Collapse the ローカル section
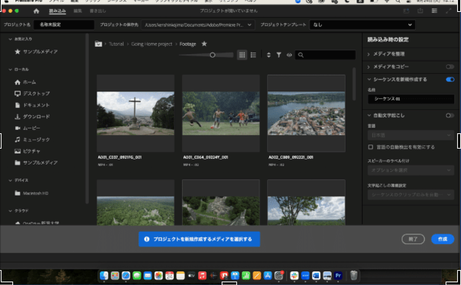This screenshot has height=285, width=461. (x=10, y=70)
